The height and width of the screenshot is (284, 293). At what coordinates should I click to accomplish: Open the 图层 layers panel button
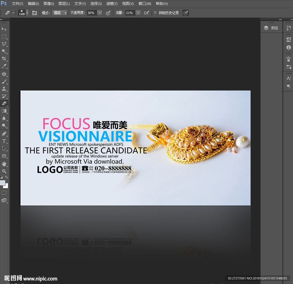point(271,28)
